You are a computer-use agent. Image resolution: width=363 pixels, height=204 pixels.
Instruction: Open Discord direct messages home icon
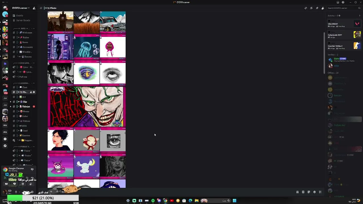[5, 8]
